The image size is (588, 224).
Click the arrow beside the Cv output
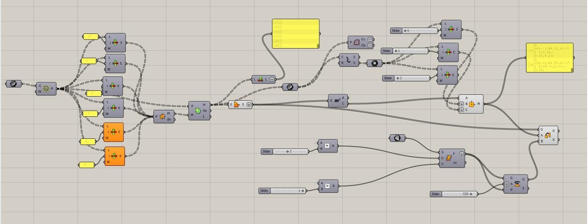pos(370,39)
